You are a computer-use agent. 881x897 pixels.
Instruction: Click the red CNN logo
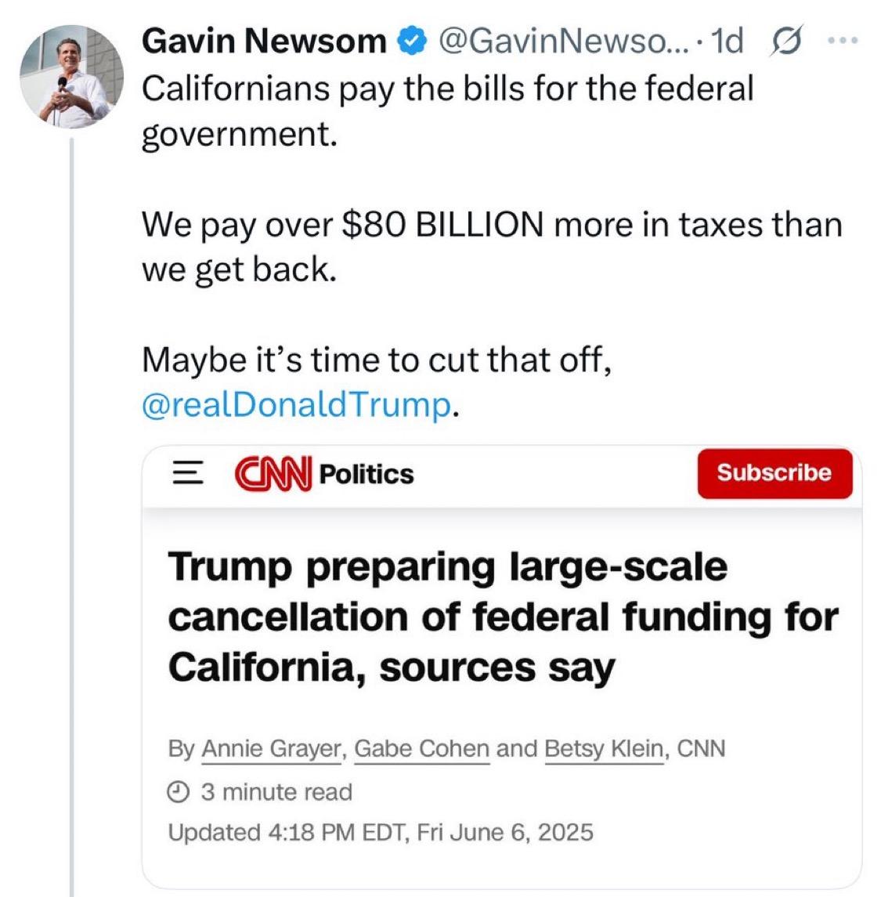(x=273, y=474)
